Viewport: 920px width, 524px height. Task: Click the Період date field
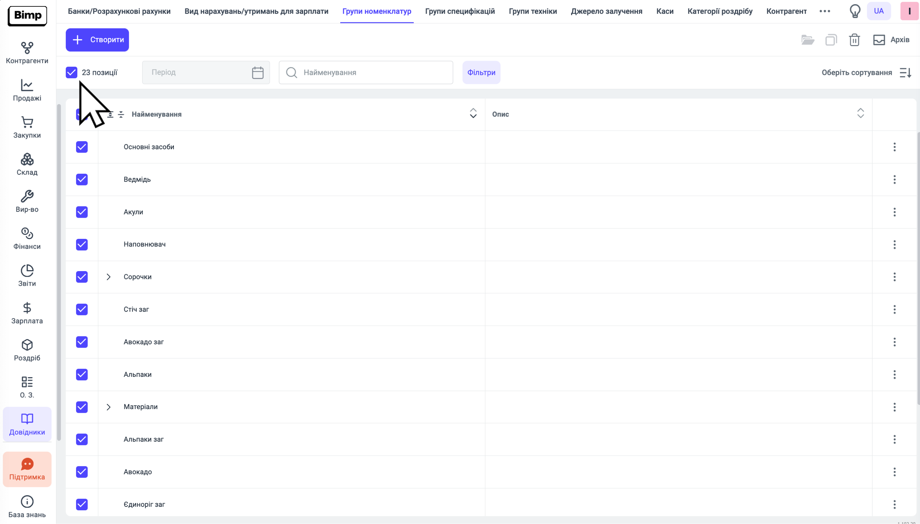point(206,72)
